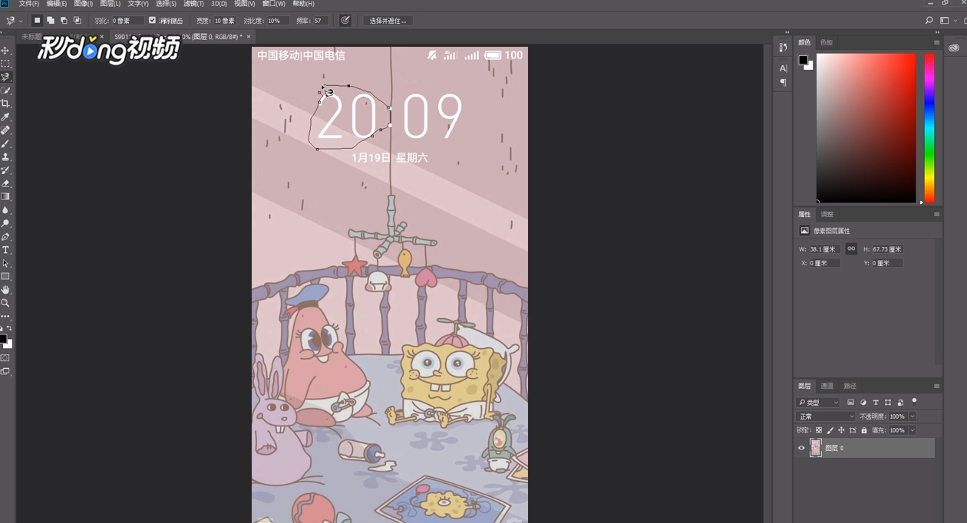Select the Move tool

click(x=5, y=51)
